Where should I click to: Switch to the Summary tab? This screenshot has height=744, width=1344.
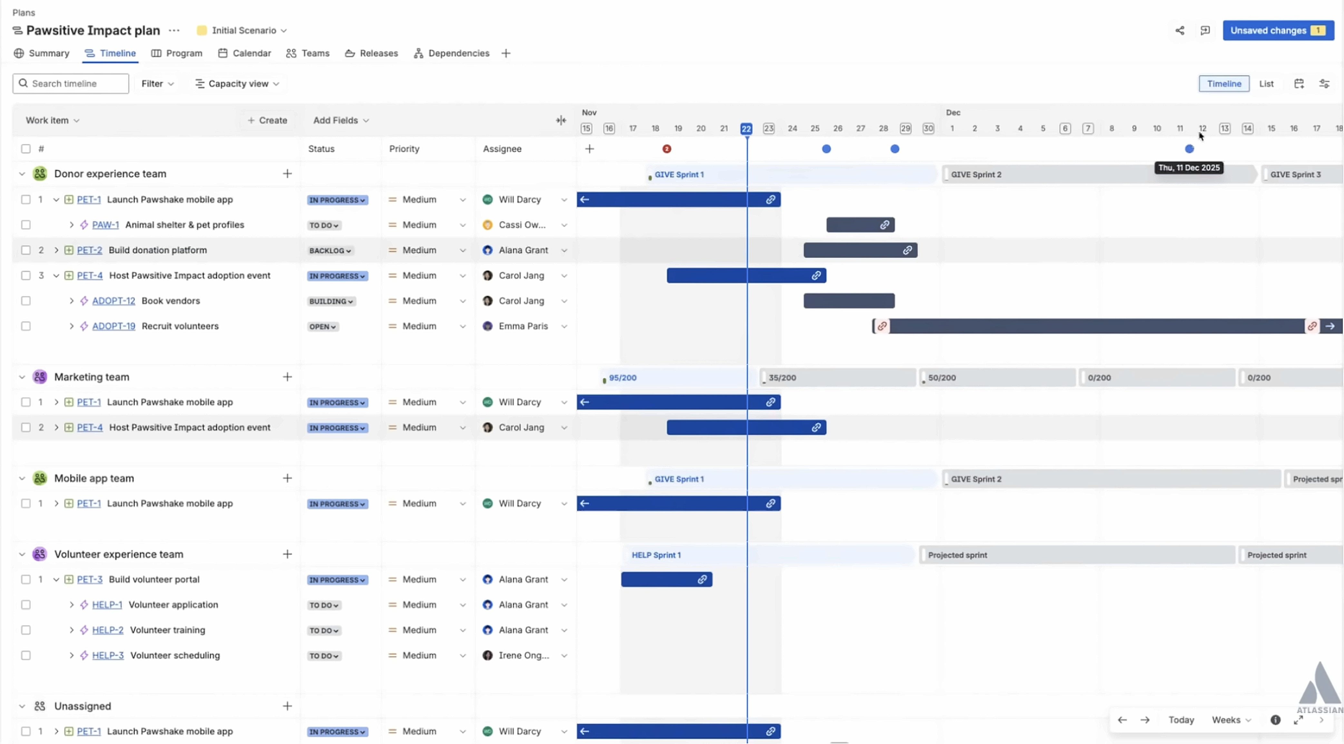coord(42,53)
